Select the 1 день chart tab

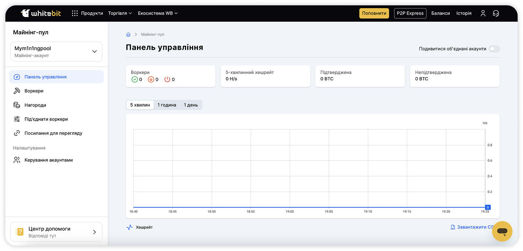point(191,105)
